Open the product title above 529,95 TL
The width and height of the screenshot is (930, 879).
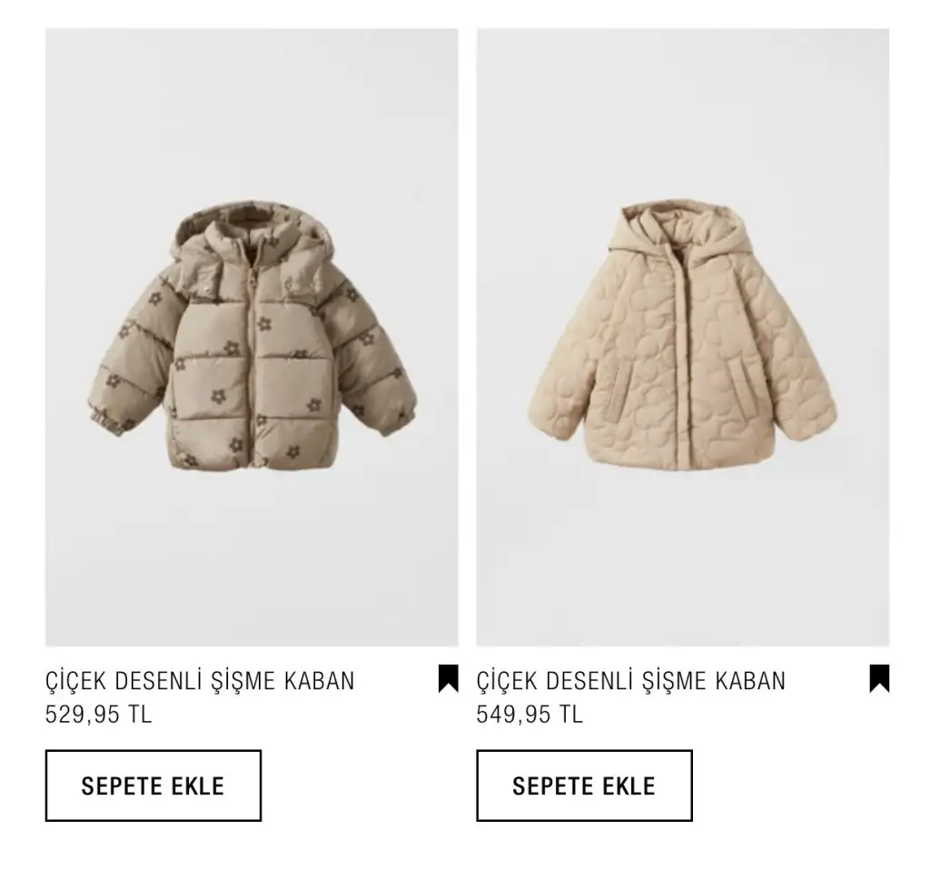coord(200,680)
